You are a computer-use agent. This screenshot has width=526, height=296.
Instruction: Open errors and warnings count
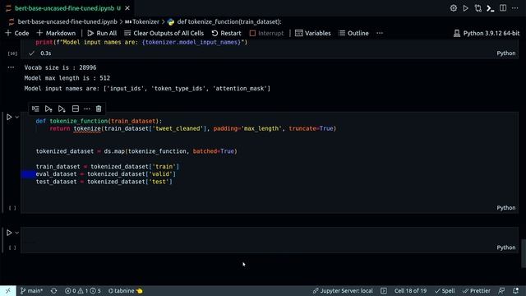pos(82,290)
